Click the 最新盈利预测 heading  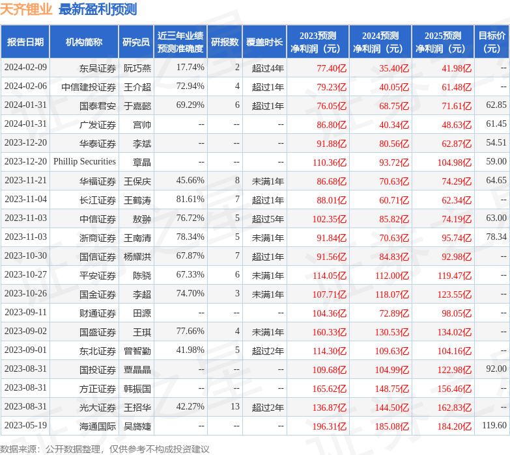tap(98, 9)
